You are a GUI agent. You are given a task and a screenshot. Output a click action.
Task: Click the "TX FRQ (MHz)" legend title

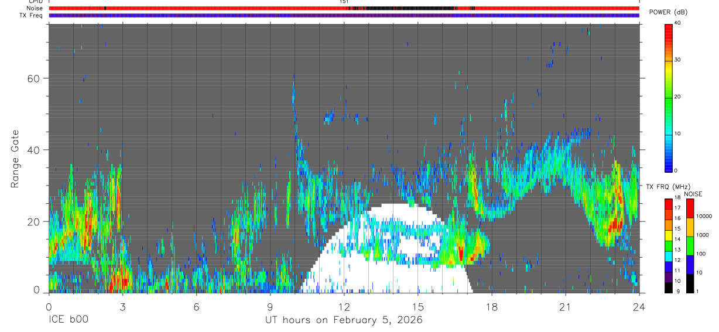pyautogui.click(x=669, y=186)
